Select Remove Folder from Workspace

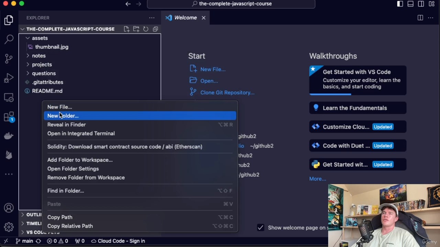tap(140, 178)
